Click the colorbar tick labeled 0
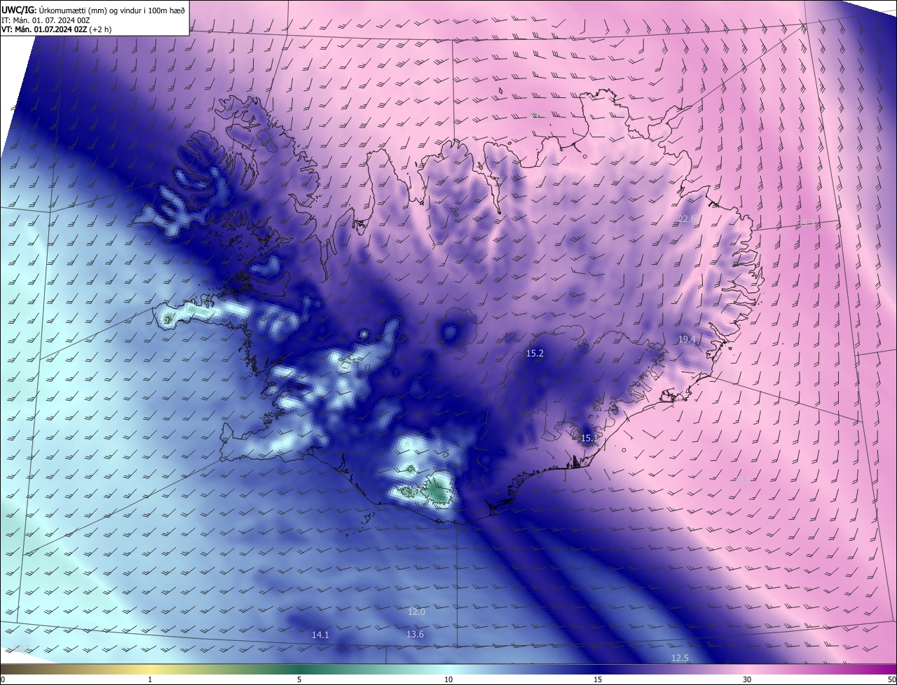 (2, 679)
